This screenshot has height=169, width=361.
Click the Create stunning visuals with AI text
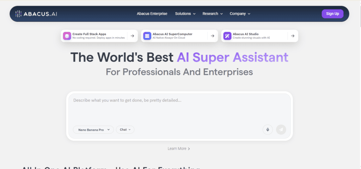coord(251,38)
